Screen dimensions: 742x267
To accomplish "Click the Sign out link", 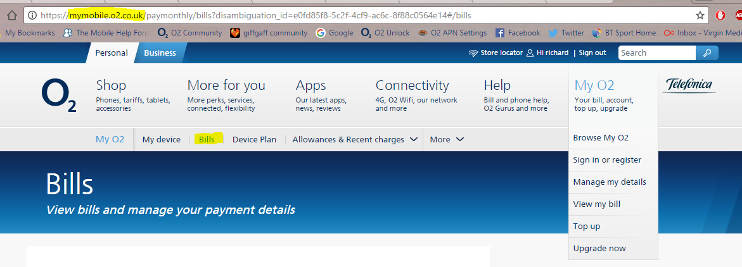I will coord(592,53).
